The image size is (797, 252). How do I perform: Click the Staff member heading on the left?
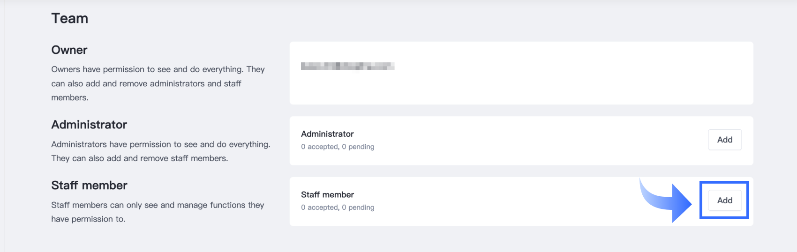pyautogui.click(x=89, y=185)
